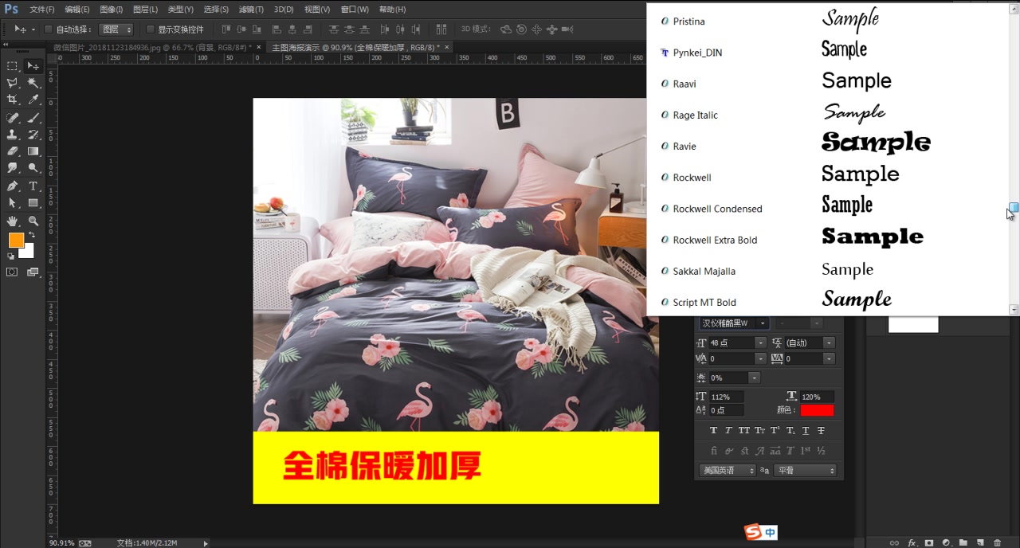
Task: Open the layer styles fx menu
Action: tap(912, 542)
